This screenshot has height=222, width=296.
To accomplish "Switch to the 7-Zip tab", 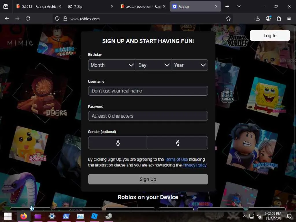I will tap(91, 7).
